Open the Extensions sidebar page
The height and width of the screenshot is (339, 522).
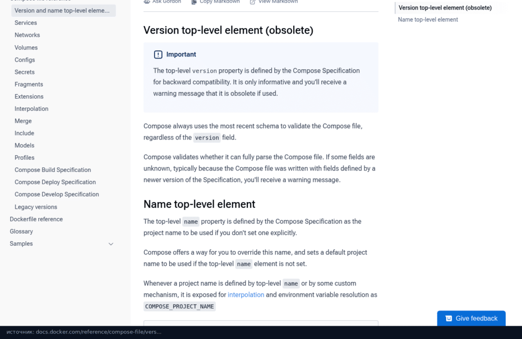coord(29,97)
